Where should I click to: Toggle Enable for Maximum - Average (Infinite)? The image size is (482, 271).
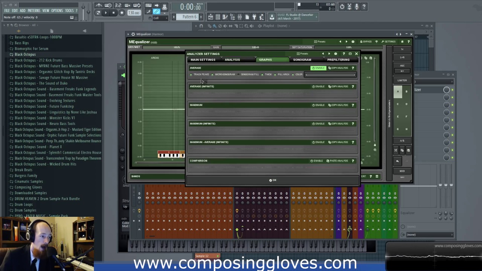tap(319, 142)
